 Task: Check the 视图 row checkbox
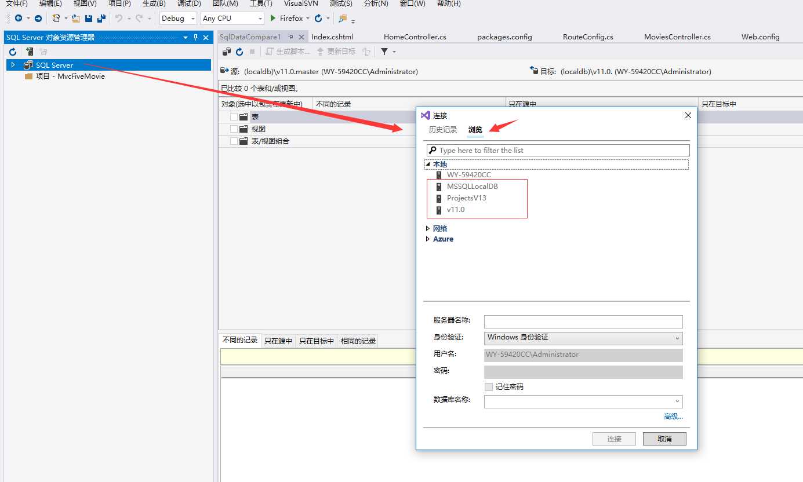[234, 129]
